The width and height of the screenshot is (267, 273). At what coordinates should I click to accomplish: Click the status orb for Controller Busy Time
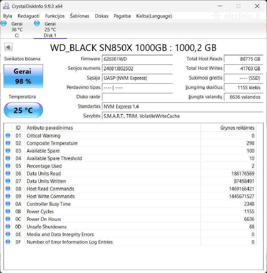[8, 204]
